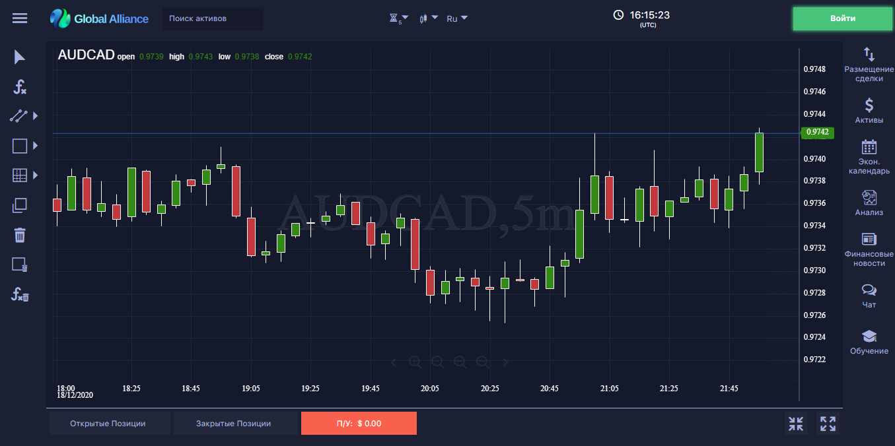Image resolution: width=895 pixels, height=446 pixels.
Task: Expand the candlestick chart type dropdown
Action: point(429,18)
